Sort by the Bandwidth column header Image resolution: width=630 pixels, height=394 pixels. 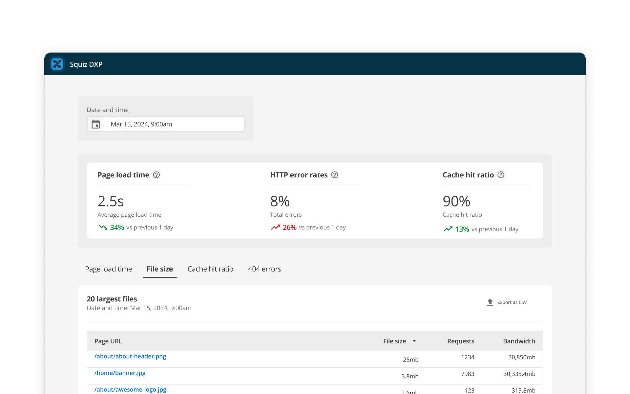point(519,341)
